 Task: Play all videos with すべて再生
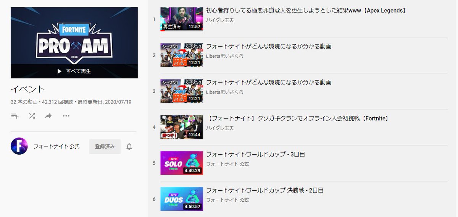click(x=74, y=71)
